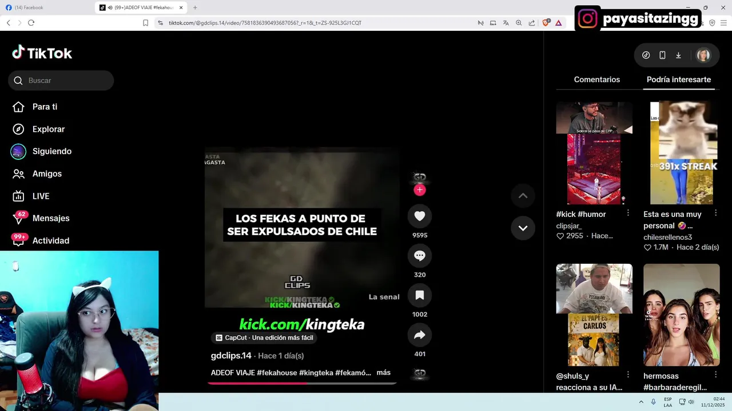
Task: Like the video with the heart icon
Action: click(x=420, y=216)
